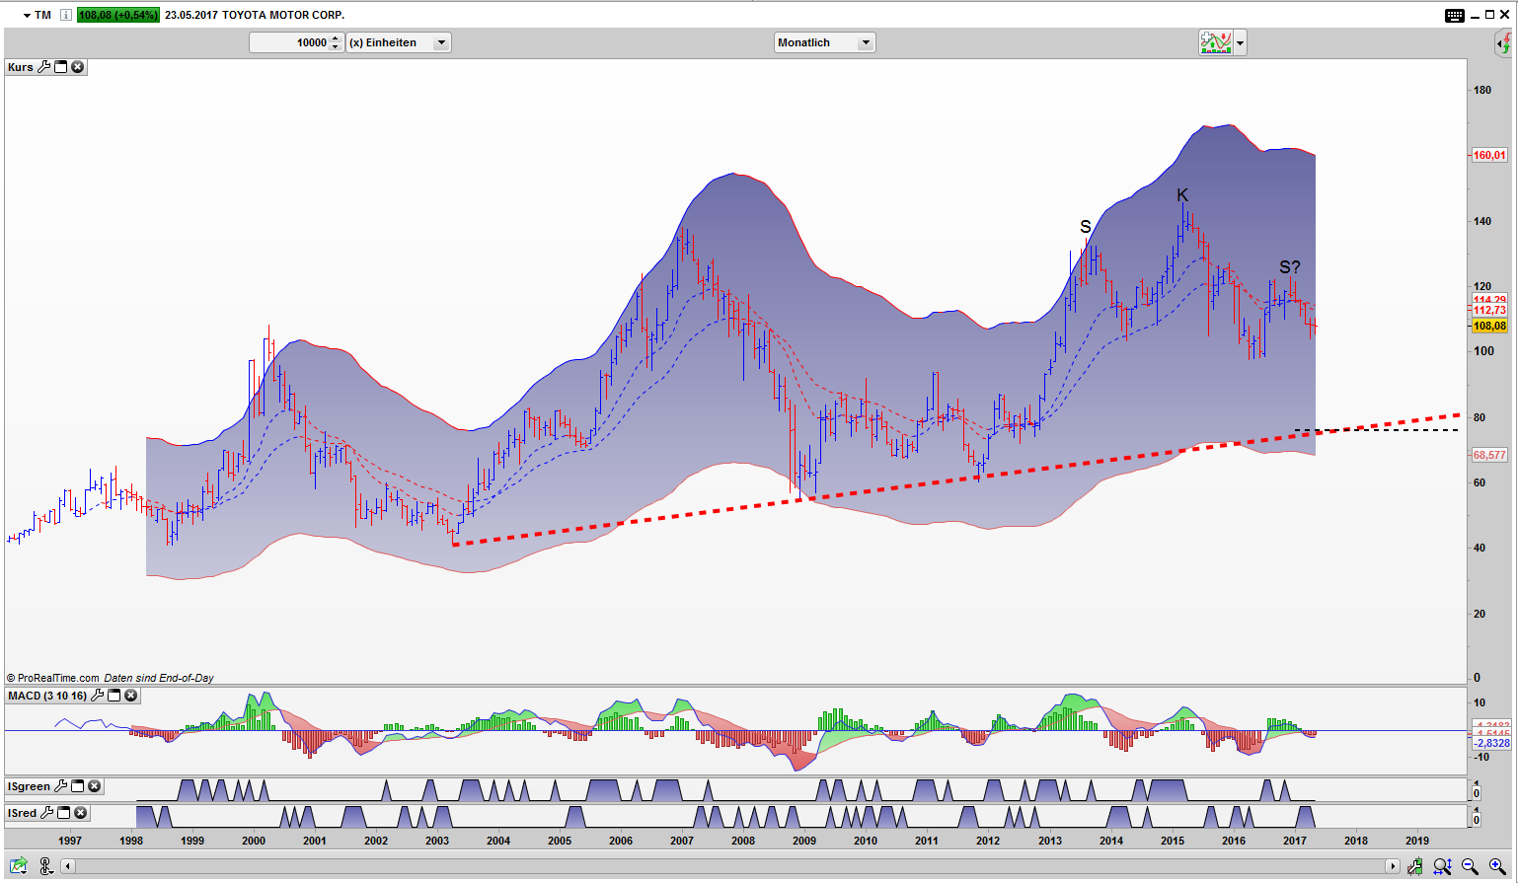Screen dimensions: 1518x883
Task: Open the Monatlich timeframe dropdown
Action: click(824, 42)
